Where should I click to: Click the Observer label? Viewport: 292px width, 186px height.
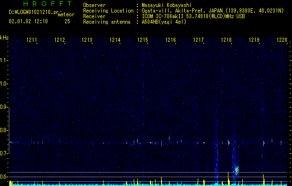pyautogui.click(x=94, y=5)
